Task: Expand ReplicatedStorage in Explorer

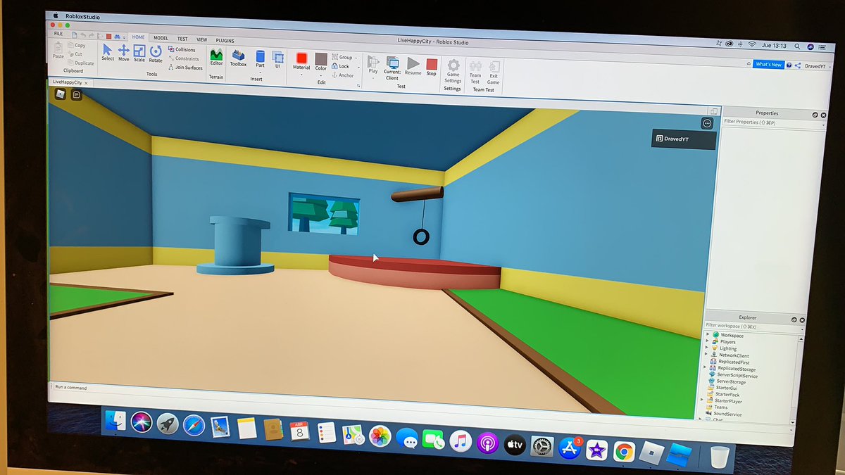Action: [x=705, y=368]
